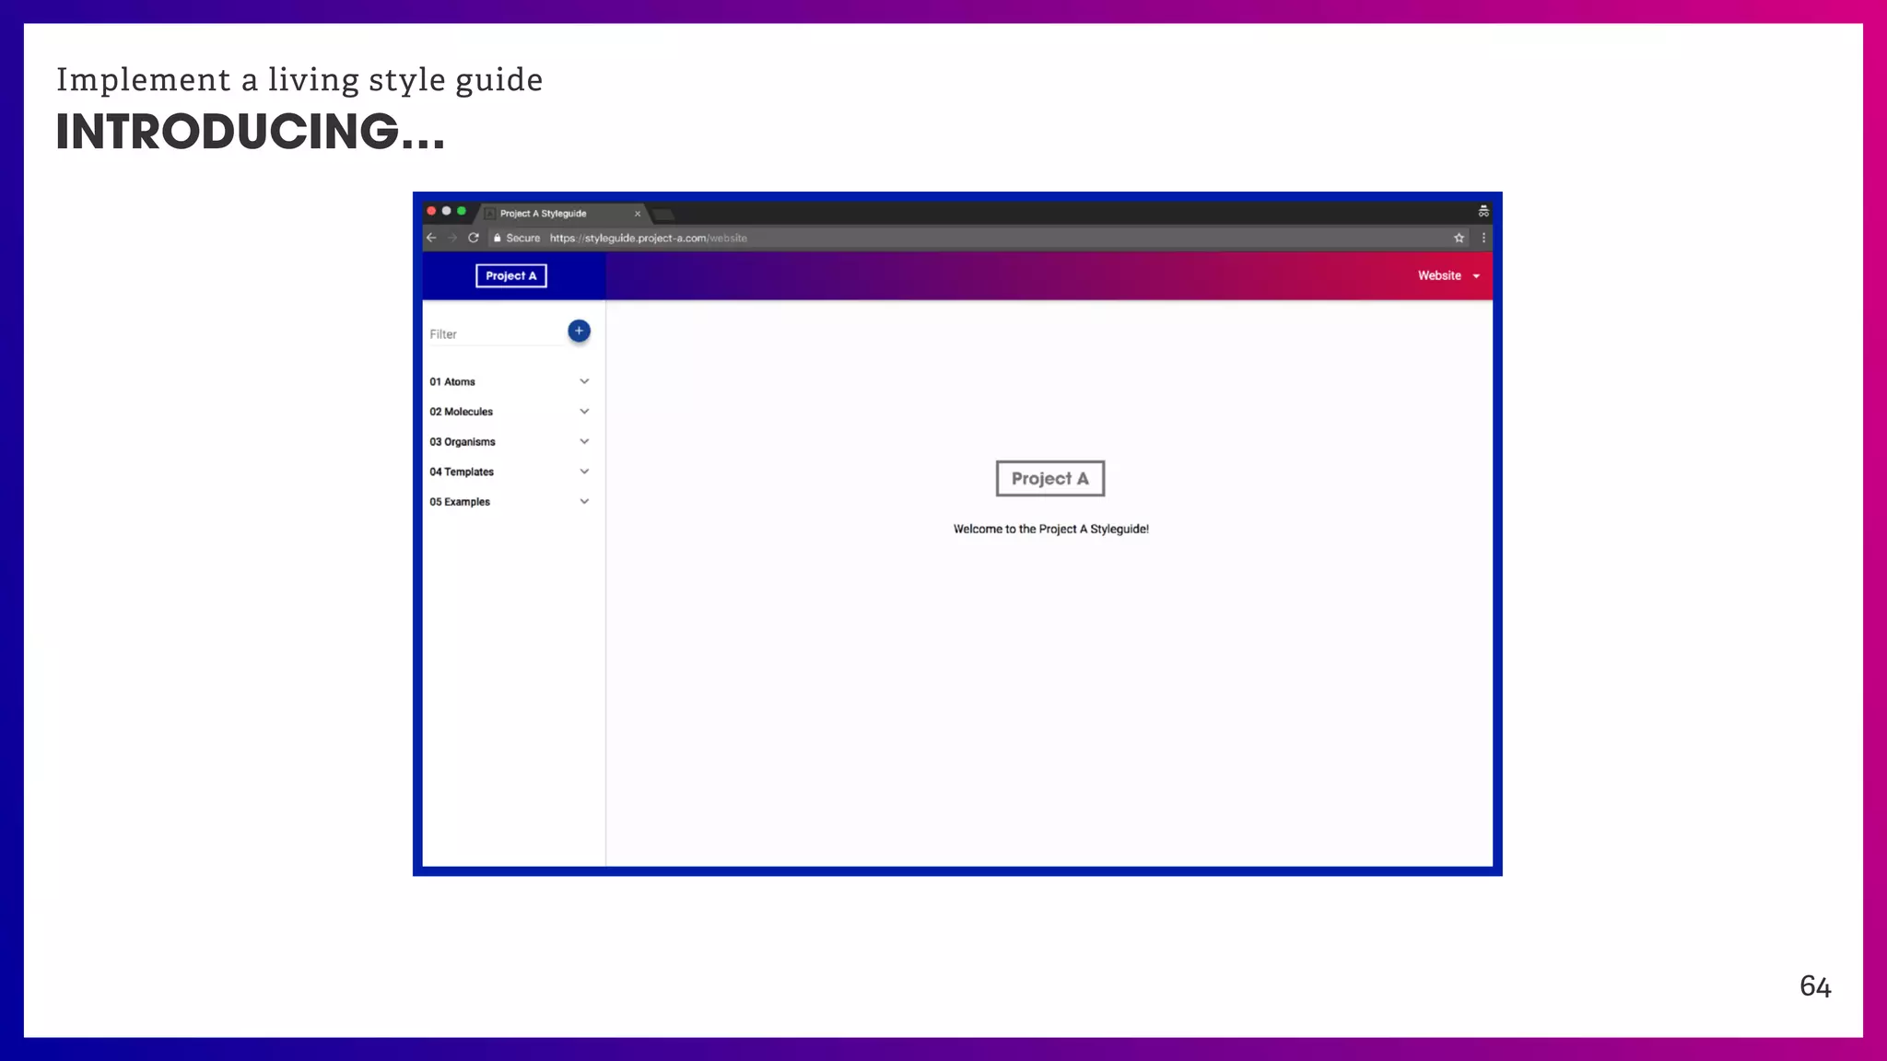1887x1061 pixels.
Task: Select 03 Organisms in sidebar
Action: point(463,442)
